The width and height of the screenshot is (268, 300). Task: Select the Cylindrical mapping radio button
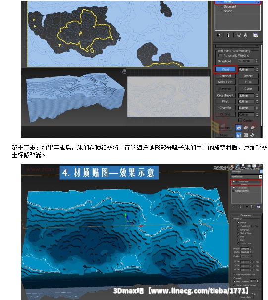[x=238, y=226]
